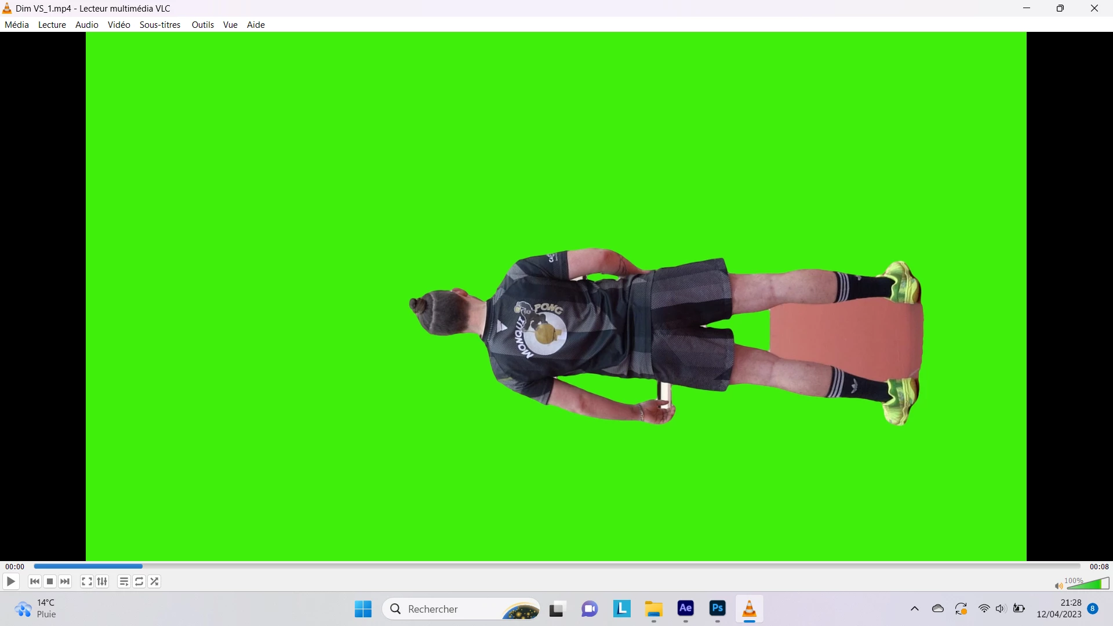The width and height of the screenshot is (1113, 626).
Task: Toggle random shuffle playback
Action: point(154,581)
